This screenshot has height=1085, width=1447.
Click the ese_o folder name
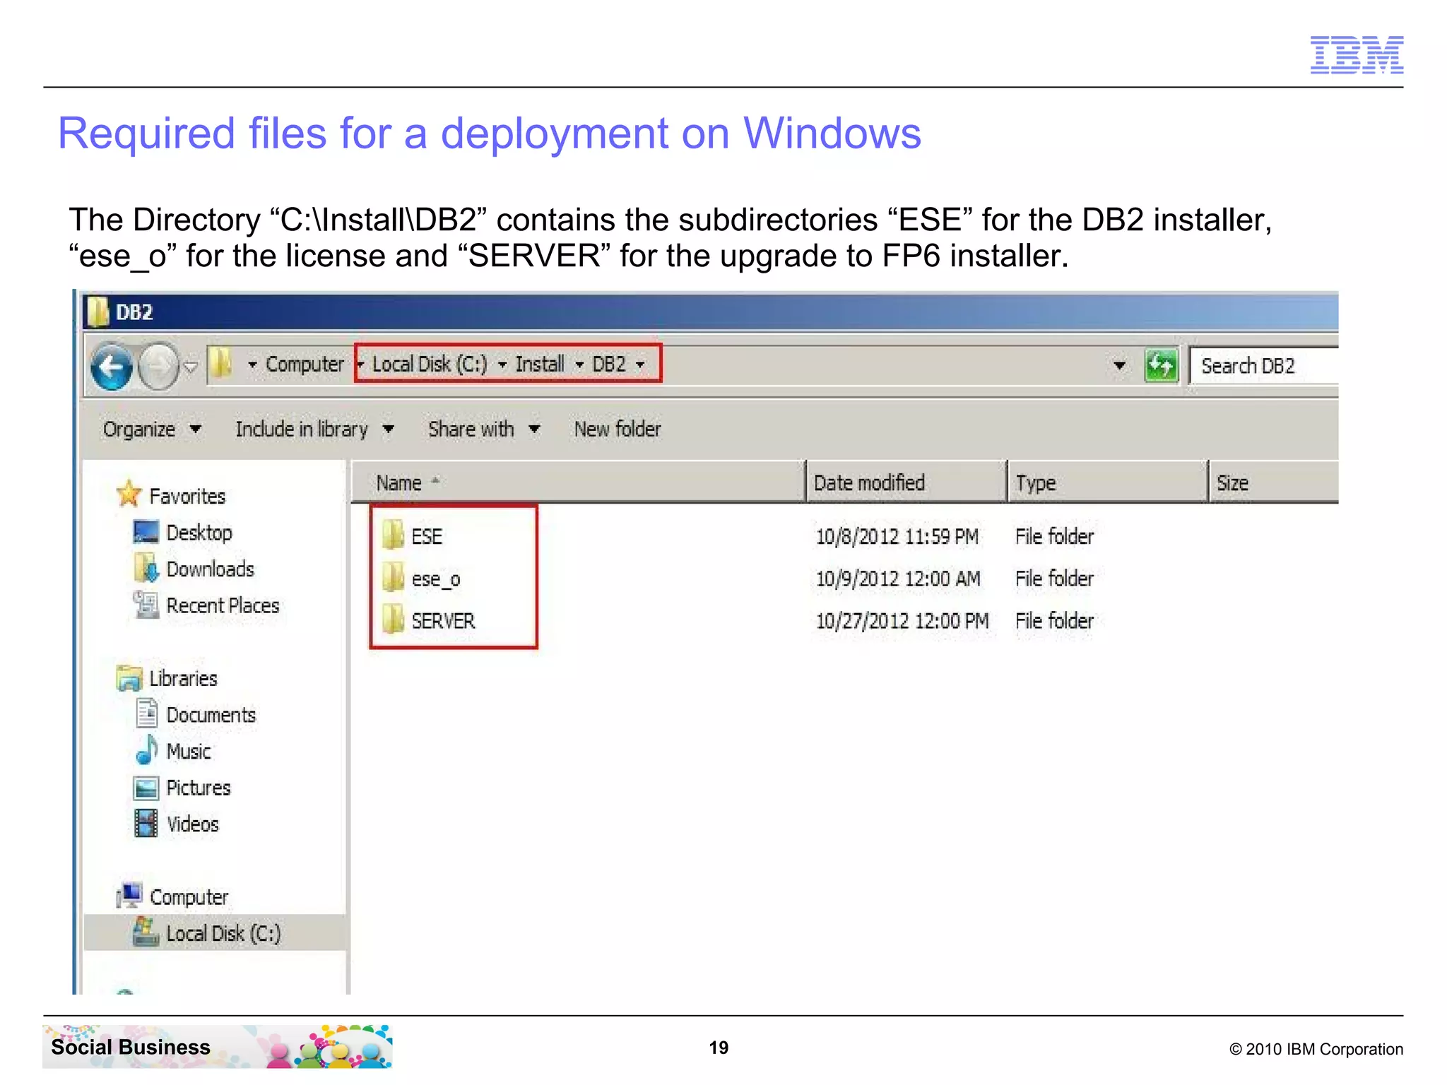pos(436,580)
